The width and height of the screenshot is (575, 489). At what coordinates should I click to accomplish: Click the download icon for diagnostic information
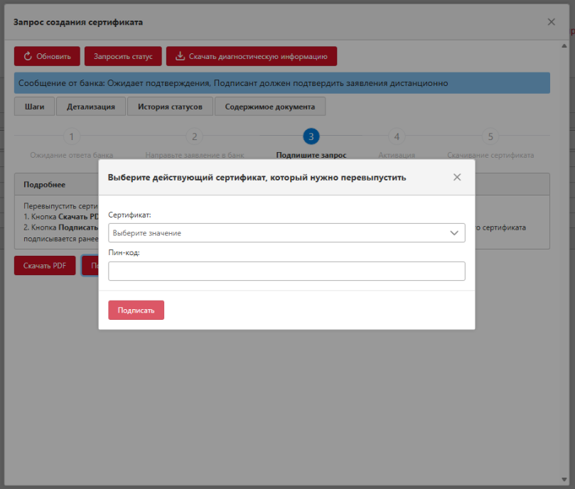[180, 56]
